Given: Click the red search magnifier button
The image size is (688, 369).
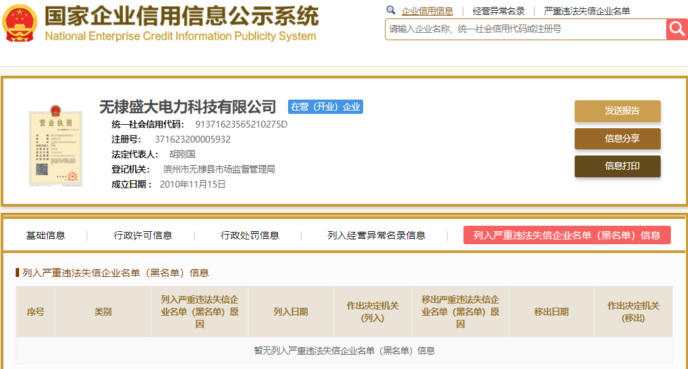Looking at the screenshot, I should [676, 29].
